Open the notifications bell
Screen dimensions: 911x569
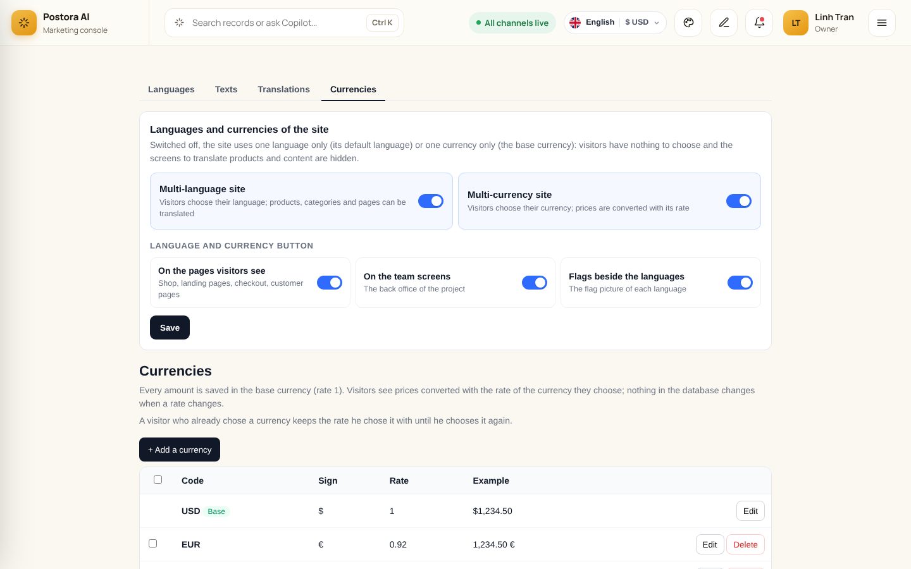[x=759, y=23]
